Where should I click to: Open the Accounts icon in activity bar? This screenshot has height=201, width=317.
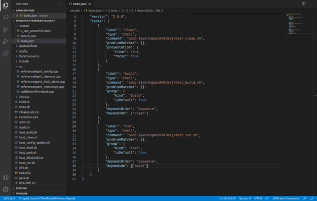click(x=5, y=177)
